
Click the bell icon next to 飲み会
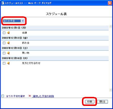[x=8, y=43]
